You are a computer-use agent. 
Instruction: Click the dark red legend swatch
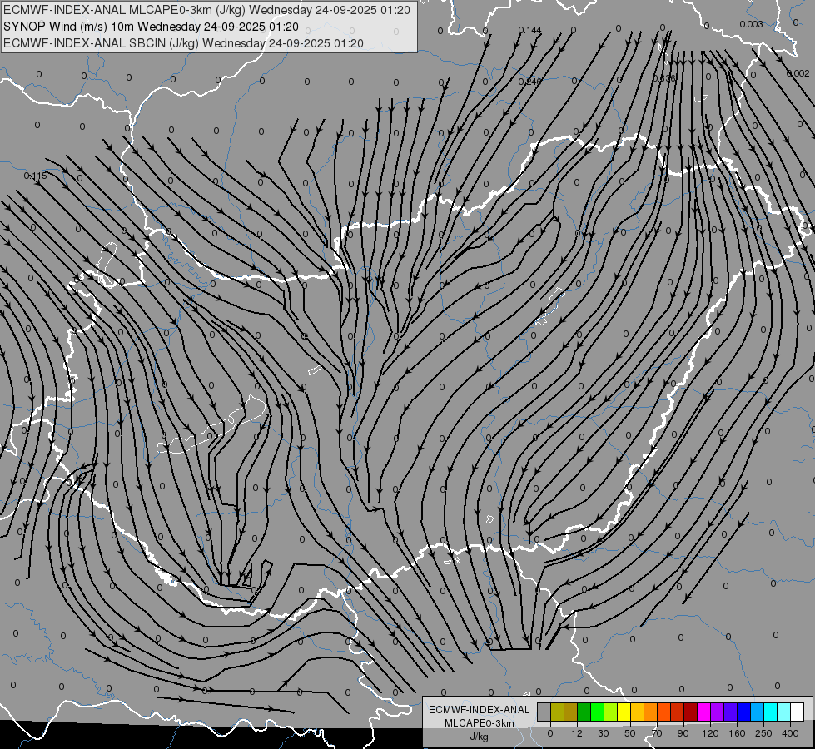coord(691,712)
